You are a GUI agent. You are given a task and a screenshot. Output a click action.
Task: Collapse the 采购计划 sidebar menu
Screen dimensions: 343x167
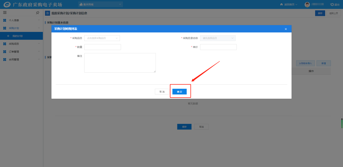21,28
